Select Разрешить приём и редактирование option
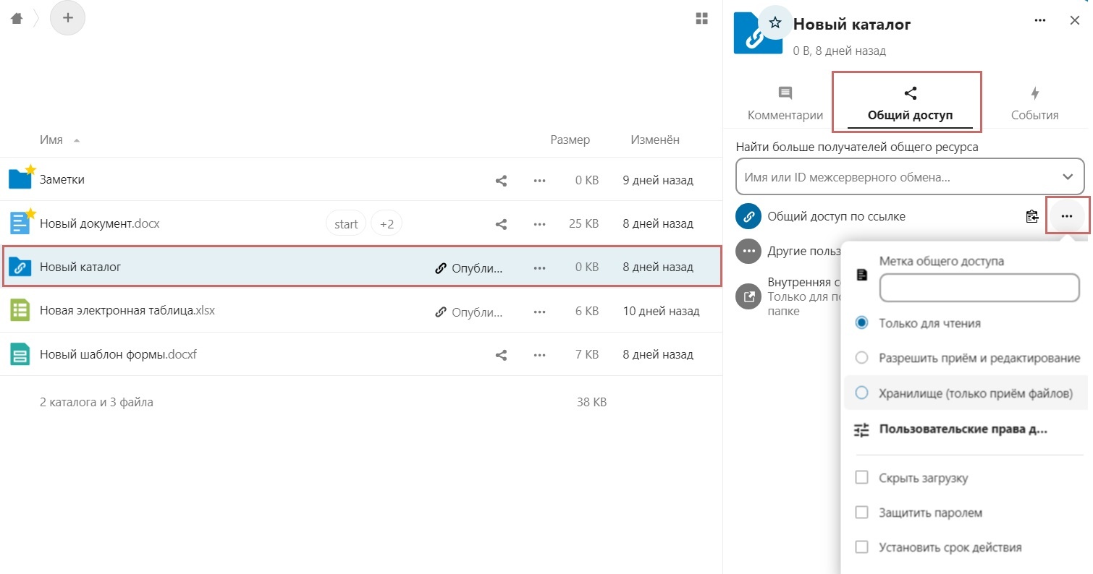Image resolution: width=1093 pixels, height=574 pixels. tap(861, 358)
